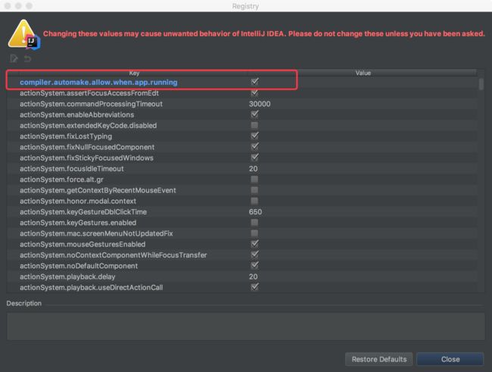Select actionSystem.noDefaultComponent key name
Image resolution: width=492 pixels, height=372 pixels.
click(x=79, y=266)
